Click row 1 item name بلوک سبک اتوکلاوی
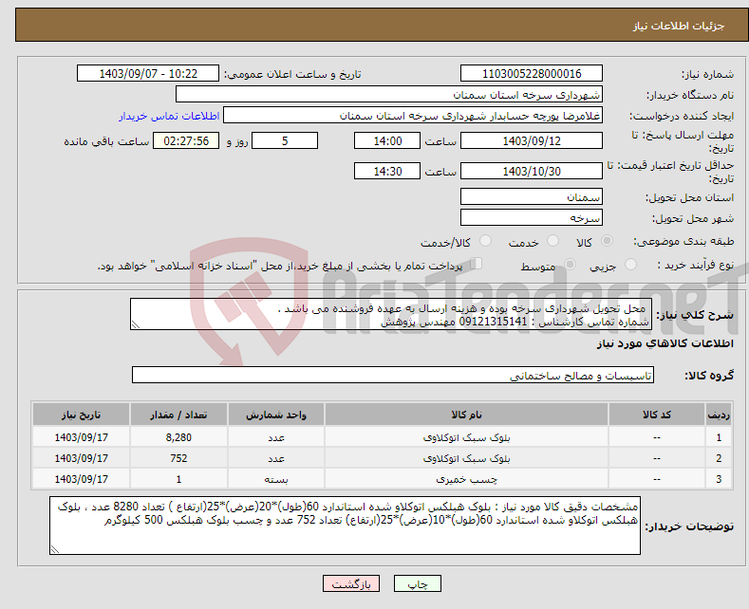 466,437
